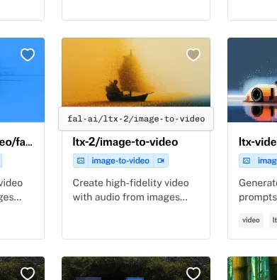Open the ltx-vide… card title
The height and width of the screenshot is (280, 277).
tap(258, 142)
